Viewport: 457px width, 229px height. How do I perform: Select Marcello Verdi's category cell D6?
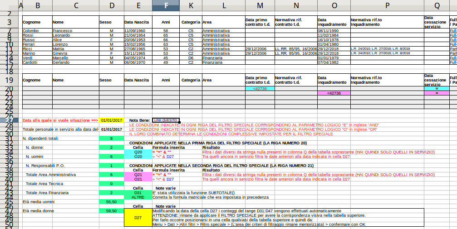pos(191,57)
